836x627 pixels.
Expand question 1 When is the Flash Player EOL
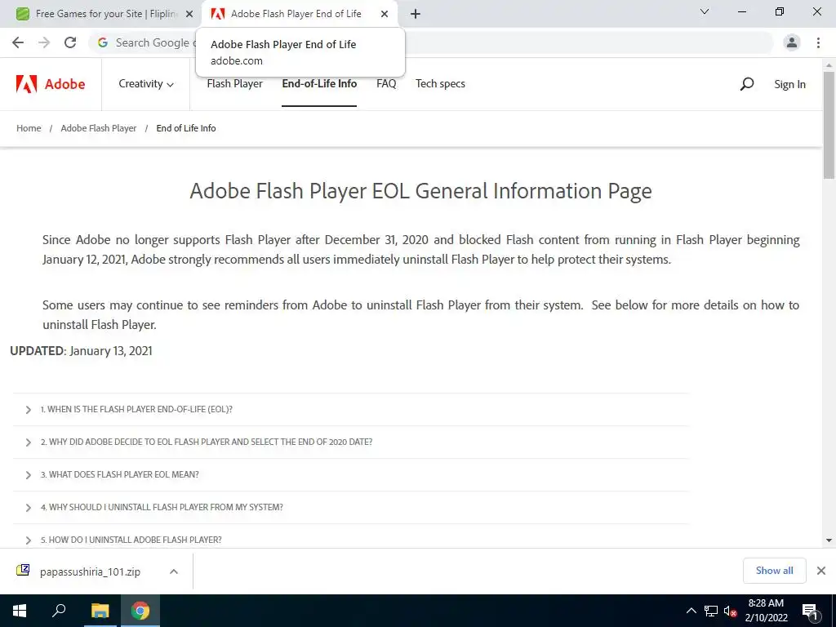tap(350, 410)
